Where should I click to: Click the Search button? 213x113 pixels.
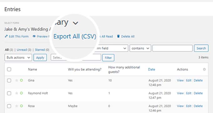(x=201, y=48)
